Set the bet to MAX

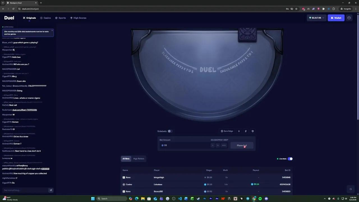coord(224,145)
